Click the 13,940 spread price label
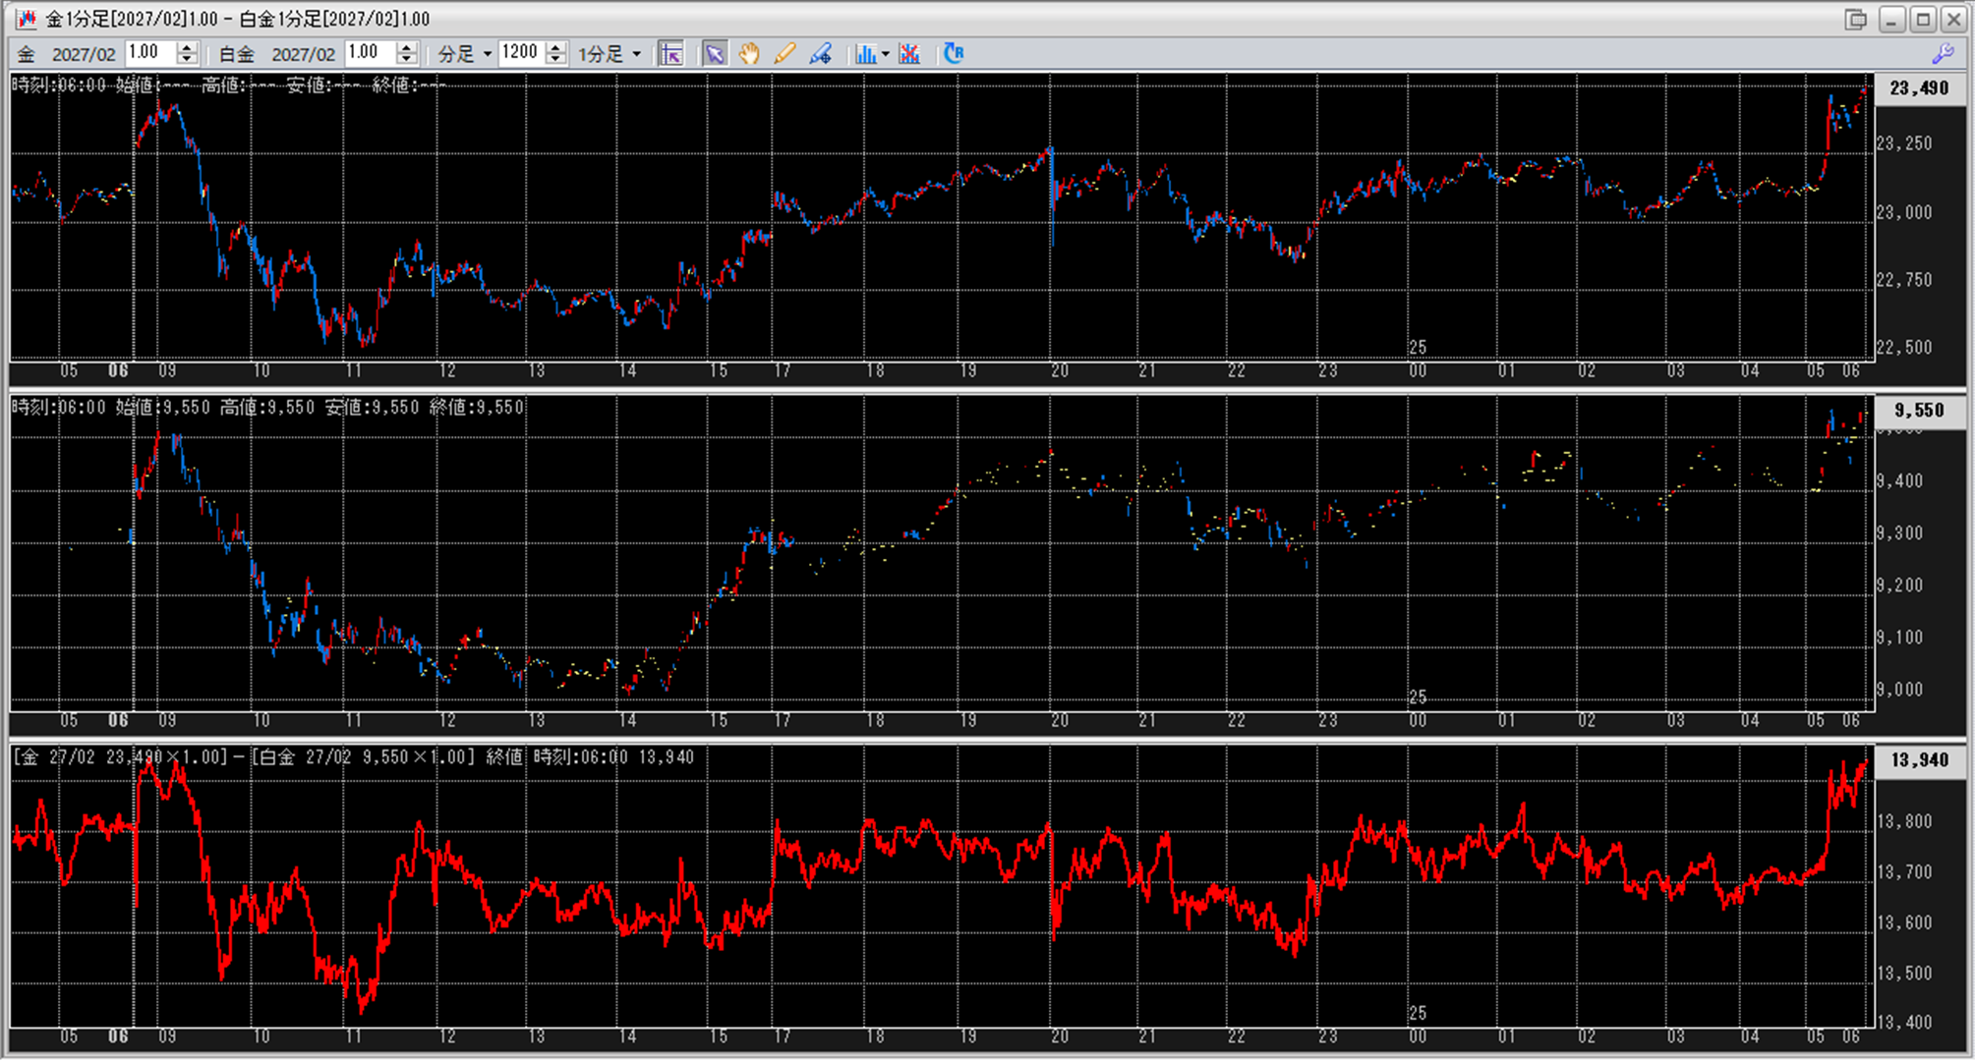Viewport: 1975px width, 1061px height. pyautogui.click(x=1919, y=760)
